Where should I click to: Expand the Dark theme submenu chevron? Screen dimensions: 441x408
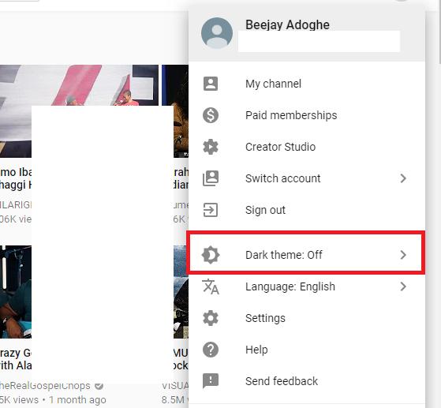pyautogui.click(x=403, y=255)
